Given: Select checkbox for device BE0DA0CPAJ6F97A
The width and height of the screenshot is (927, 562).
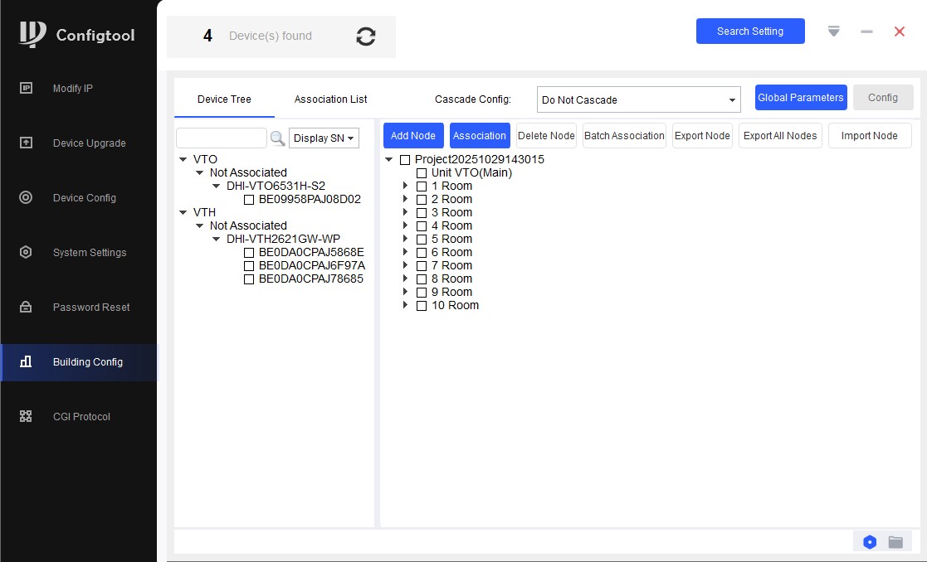Looking at the screenshot, I should (x=249, y=266).
